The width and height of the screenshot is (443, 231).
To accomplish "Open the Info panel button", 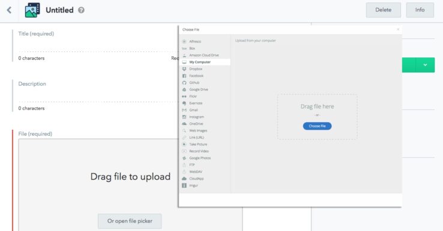I will point(420,10).
